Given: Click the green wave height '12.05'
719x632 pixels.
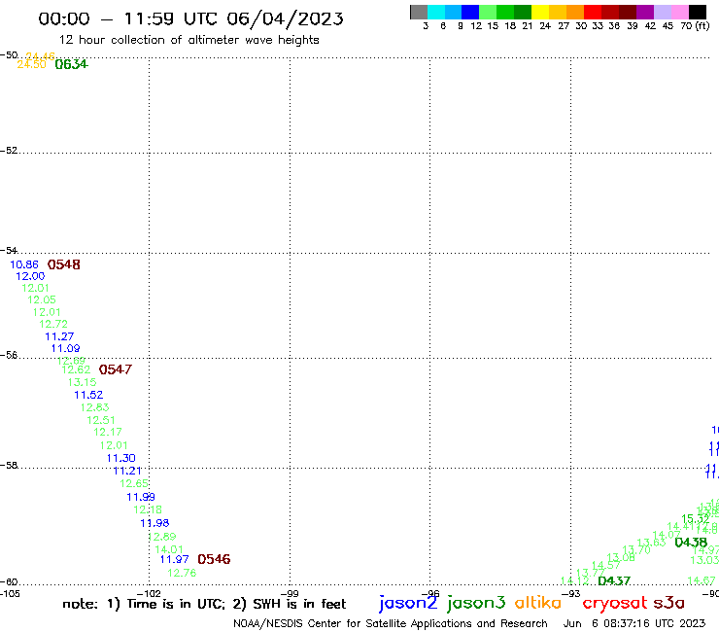Looking at the screenshot, I should click(x=42, y=299).
